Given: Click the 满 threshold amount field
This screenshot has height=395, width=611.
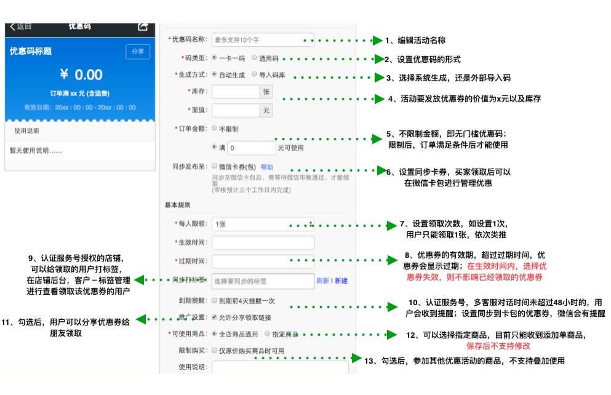Looking at the screenshot, I should [252, 148].
